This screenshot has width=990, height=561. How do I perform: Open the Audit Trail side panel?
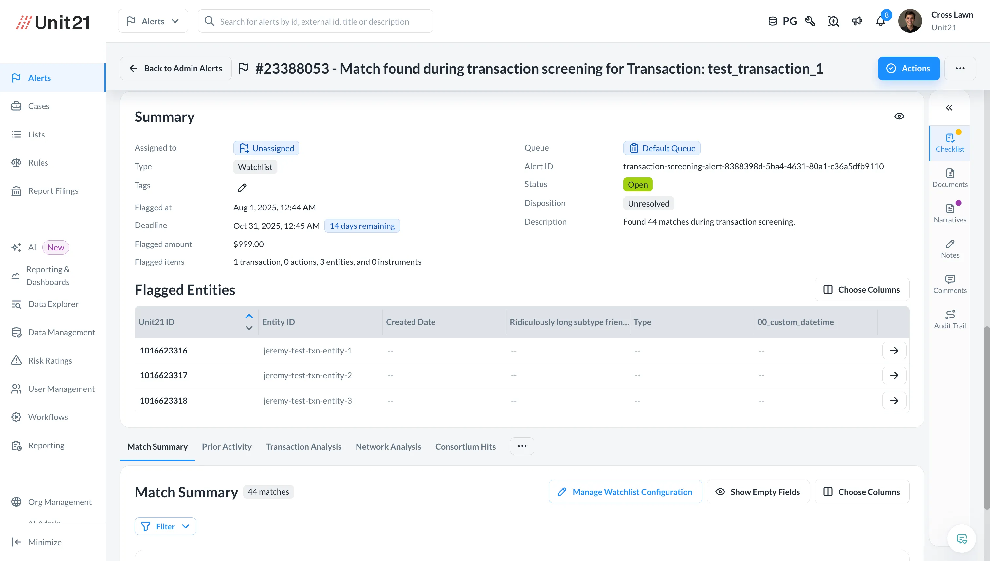pyautogui.click(x=949, y=319)
